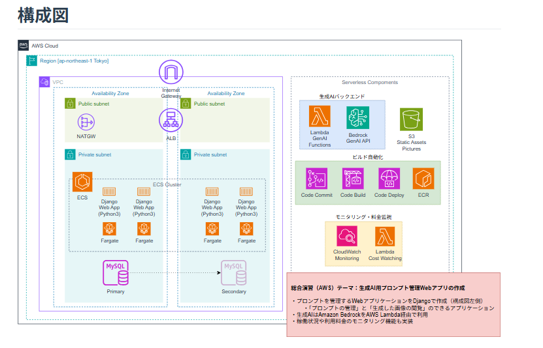Click the note line about 稼働状況や利用料金
Viewport: 543px width, 348px height.
[x=353, y=321]
